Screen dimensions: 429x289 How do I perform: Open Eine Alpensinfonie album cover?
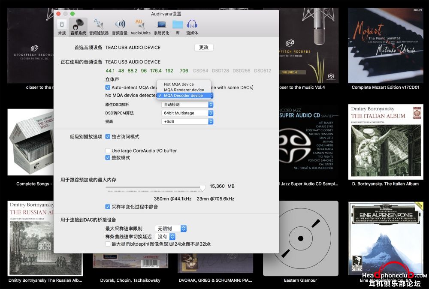tap(386, 239)
